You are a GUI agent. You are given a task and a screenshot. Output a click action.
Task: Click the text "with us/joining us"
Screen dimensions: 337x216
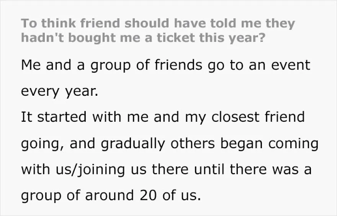click(84, 170)
